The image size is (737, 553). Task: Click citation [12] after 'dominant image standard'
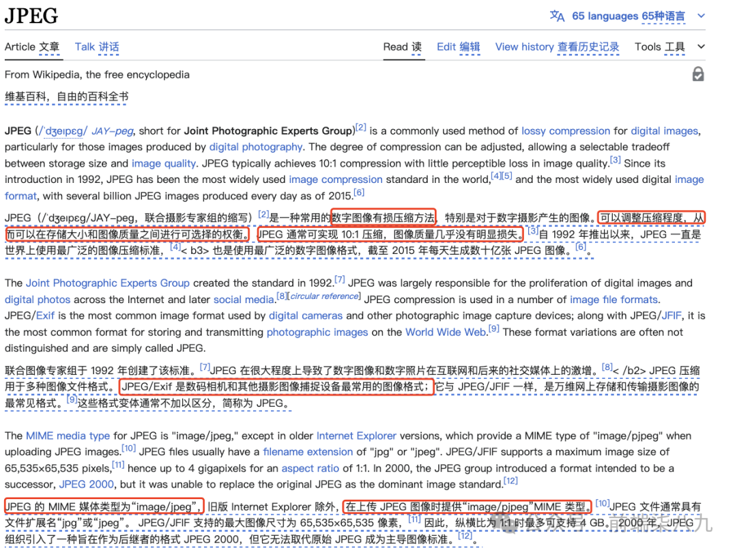(510, 481)
